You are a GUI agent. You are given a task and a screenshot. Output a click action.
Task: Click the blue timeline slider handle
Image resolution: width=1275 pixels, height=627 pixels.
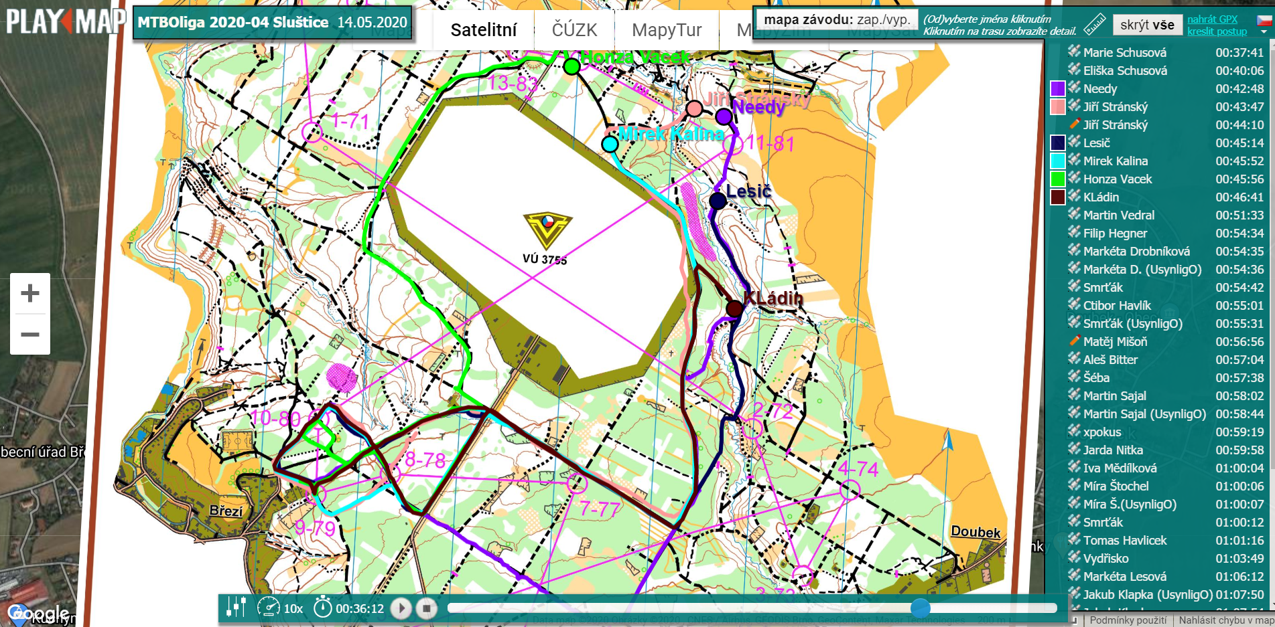920,608
